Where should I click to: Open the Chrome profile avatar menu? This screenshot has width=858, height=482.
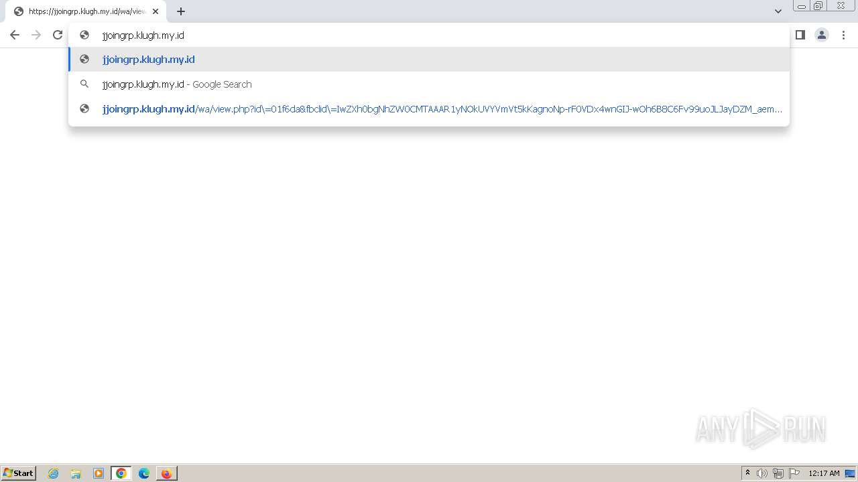pyautogui.click(x=822, y=35)
